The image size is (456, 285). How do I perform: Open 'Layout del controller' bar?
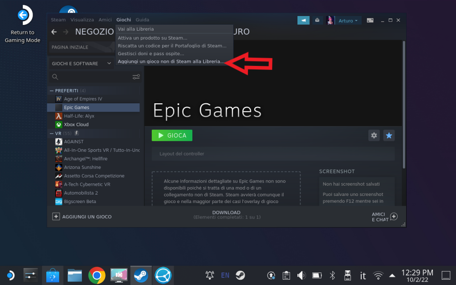(x=273, y=154)
